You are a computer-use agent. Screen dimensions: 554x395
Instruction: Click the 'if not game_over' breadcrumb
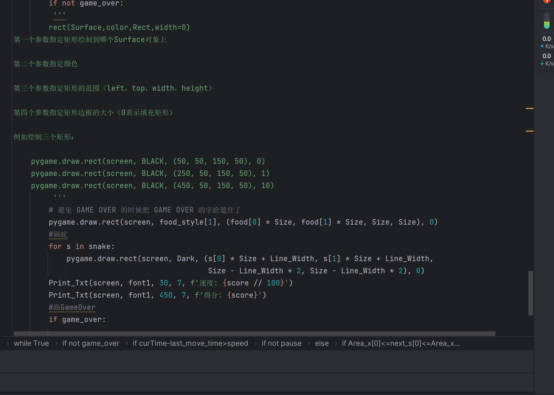pos(91,343)
